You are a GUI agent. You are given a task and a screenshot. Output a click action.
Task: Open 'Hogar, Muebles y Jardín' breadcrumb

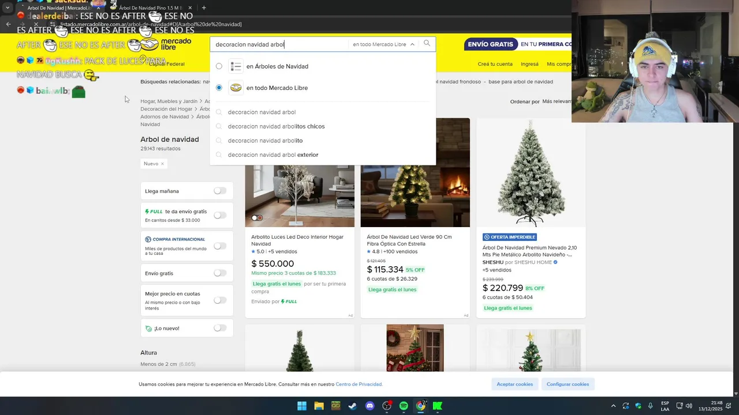click(169, 101)
